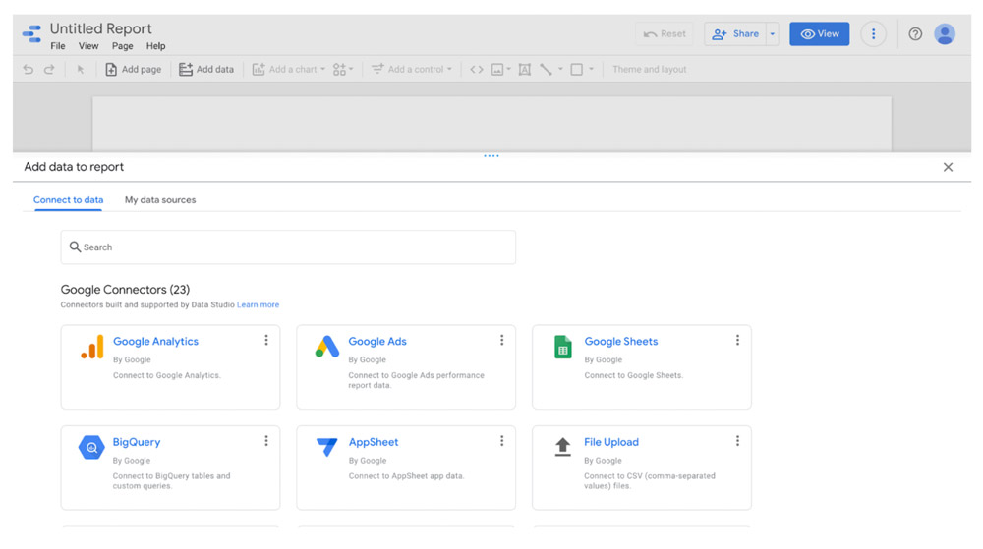Click the user account avatar
The height and width of the screenshot is (549, 983).
tap(945, 33)
